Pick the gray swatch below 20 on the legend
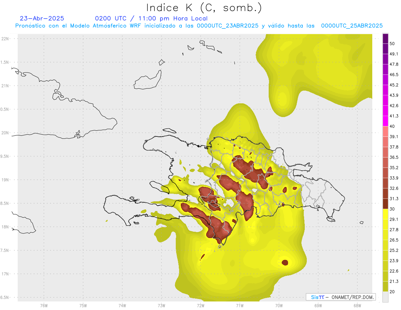This screenshot has height=310, width=401. coord(385,297)
